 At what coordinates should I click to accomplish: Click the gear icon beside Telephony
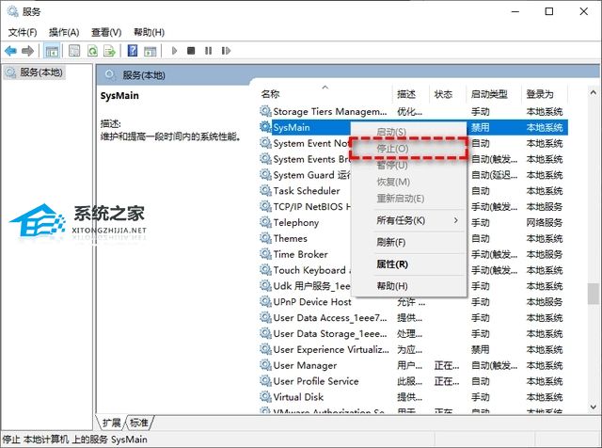[x=265, y=222]
